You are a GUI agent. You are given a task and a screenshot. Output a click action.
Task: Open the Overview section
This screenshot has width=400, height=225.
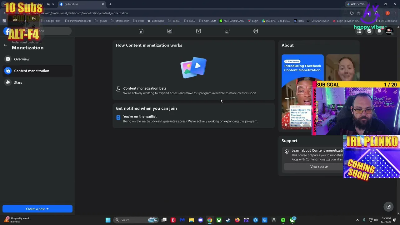(x=37, y=59)
